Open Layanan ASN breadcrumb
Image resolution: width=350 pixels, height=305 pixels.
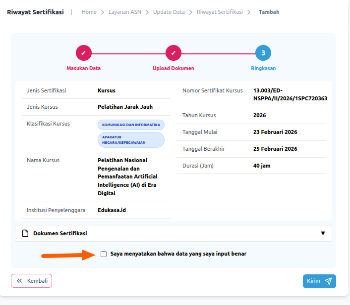[x=125, y=12]
